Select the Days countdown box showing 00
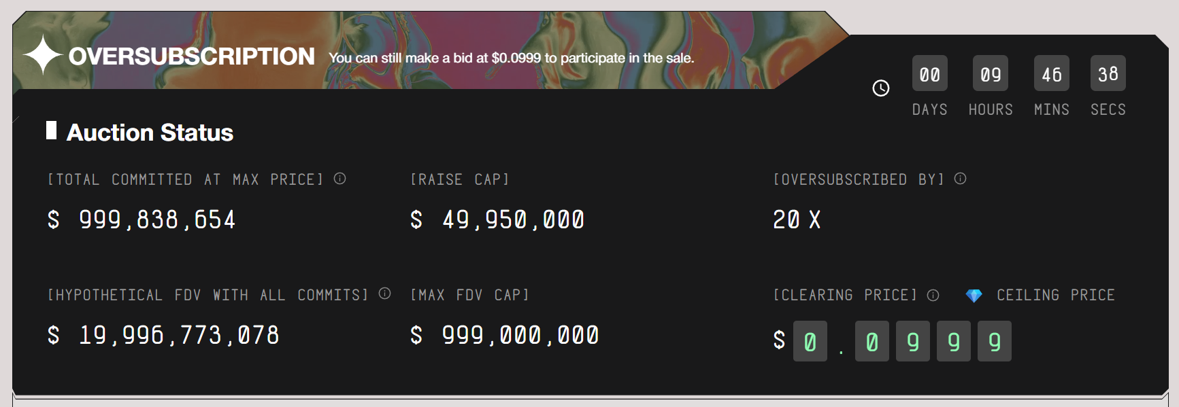Viewport: 1179px width, 407px height. coord(929,74)
